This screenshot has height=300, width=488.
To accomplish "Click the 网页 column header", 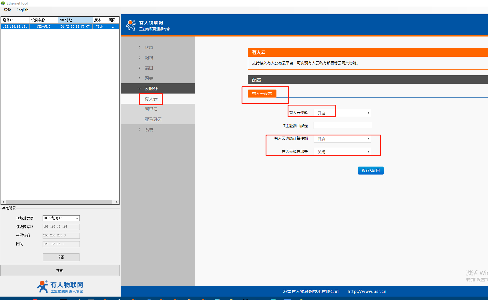I will coord(113,20).
